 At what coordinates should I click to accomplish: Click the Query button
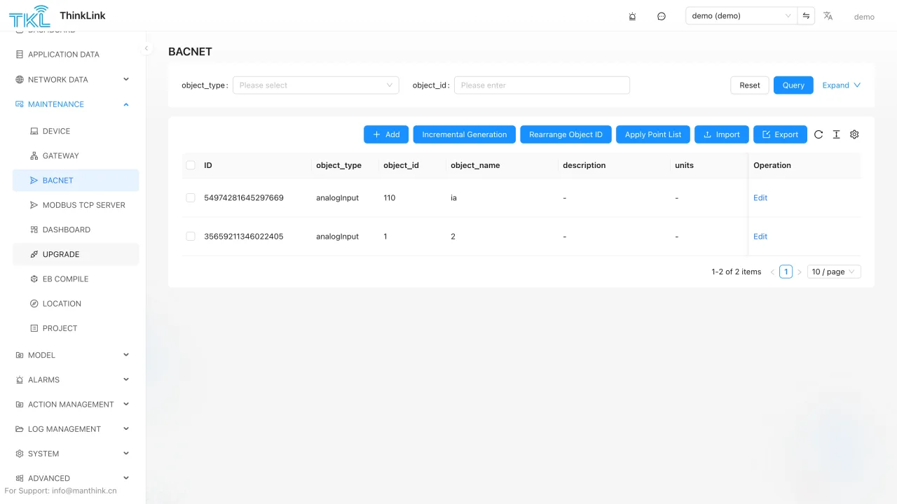pyautogui.click(x=793, y=85)
